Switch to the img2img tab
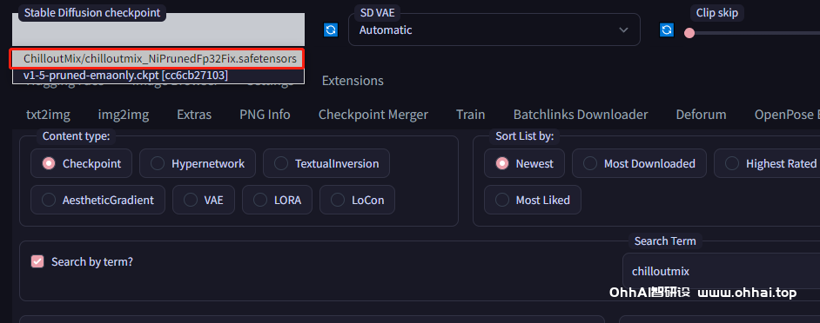 click(x=124, y=115)
